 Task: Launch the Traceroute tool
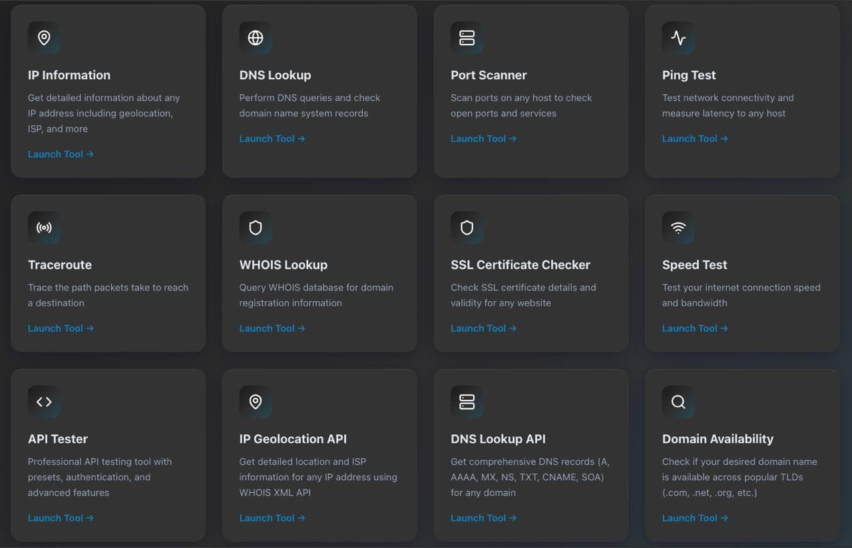tap(61, 328)
